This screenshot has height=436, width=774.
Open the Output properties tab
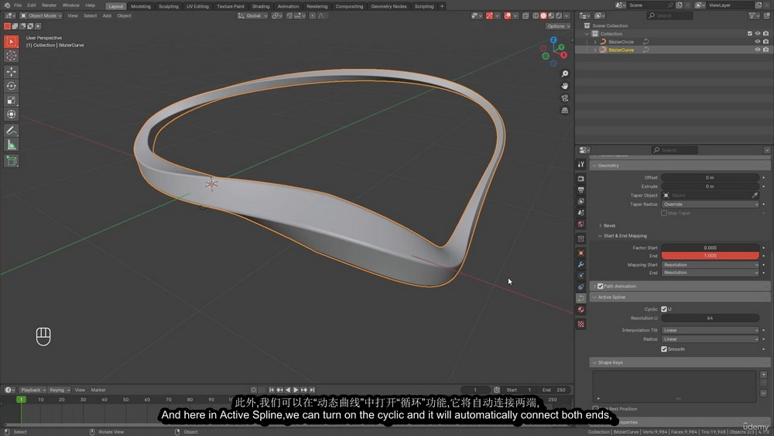tap(581, 190)
